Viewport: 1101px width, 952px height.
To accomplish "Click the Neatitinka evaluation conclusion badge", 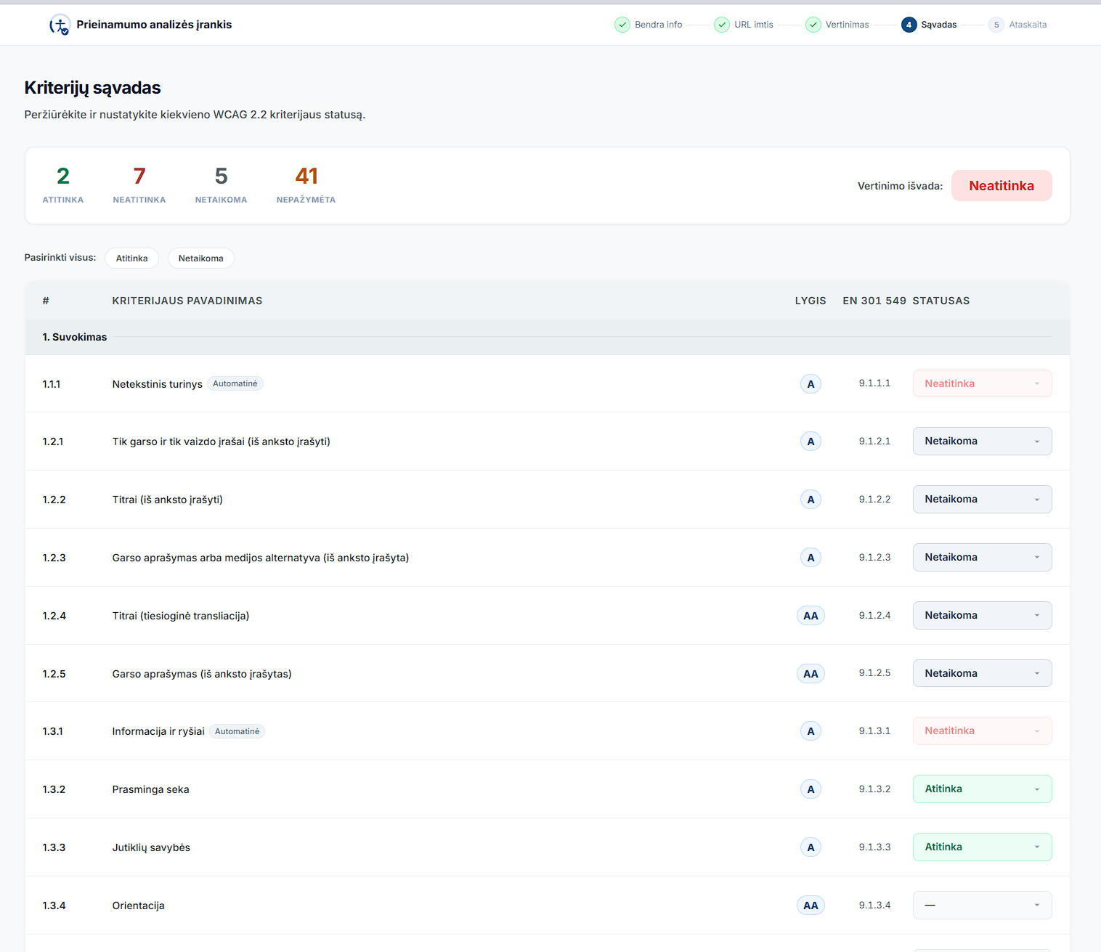I will tap(1002, 186).
